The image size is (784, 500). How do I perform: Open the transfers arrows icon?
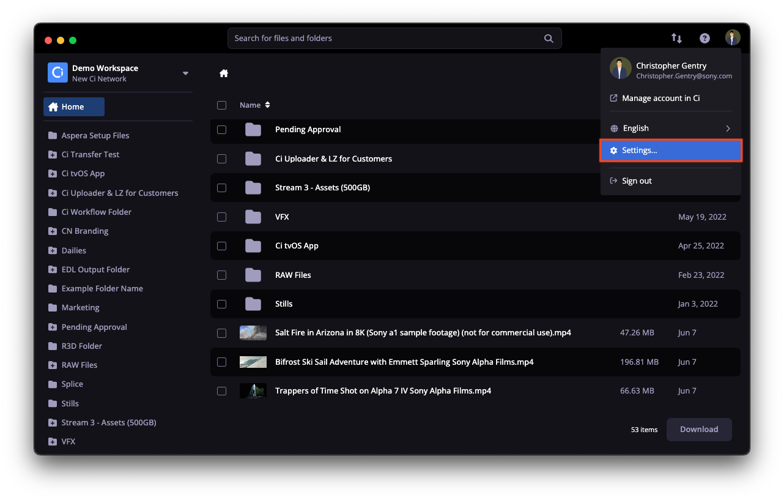[676, 38]
